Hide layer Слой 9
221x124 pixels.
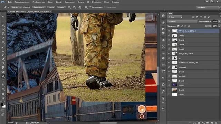pyautogui.click(x=169, y=35)
